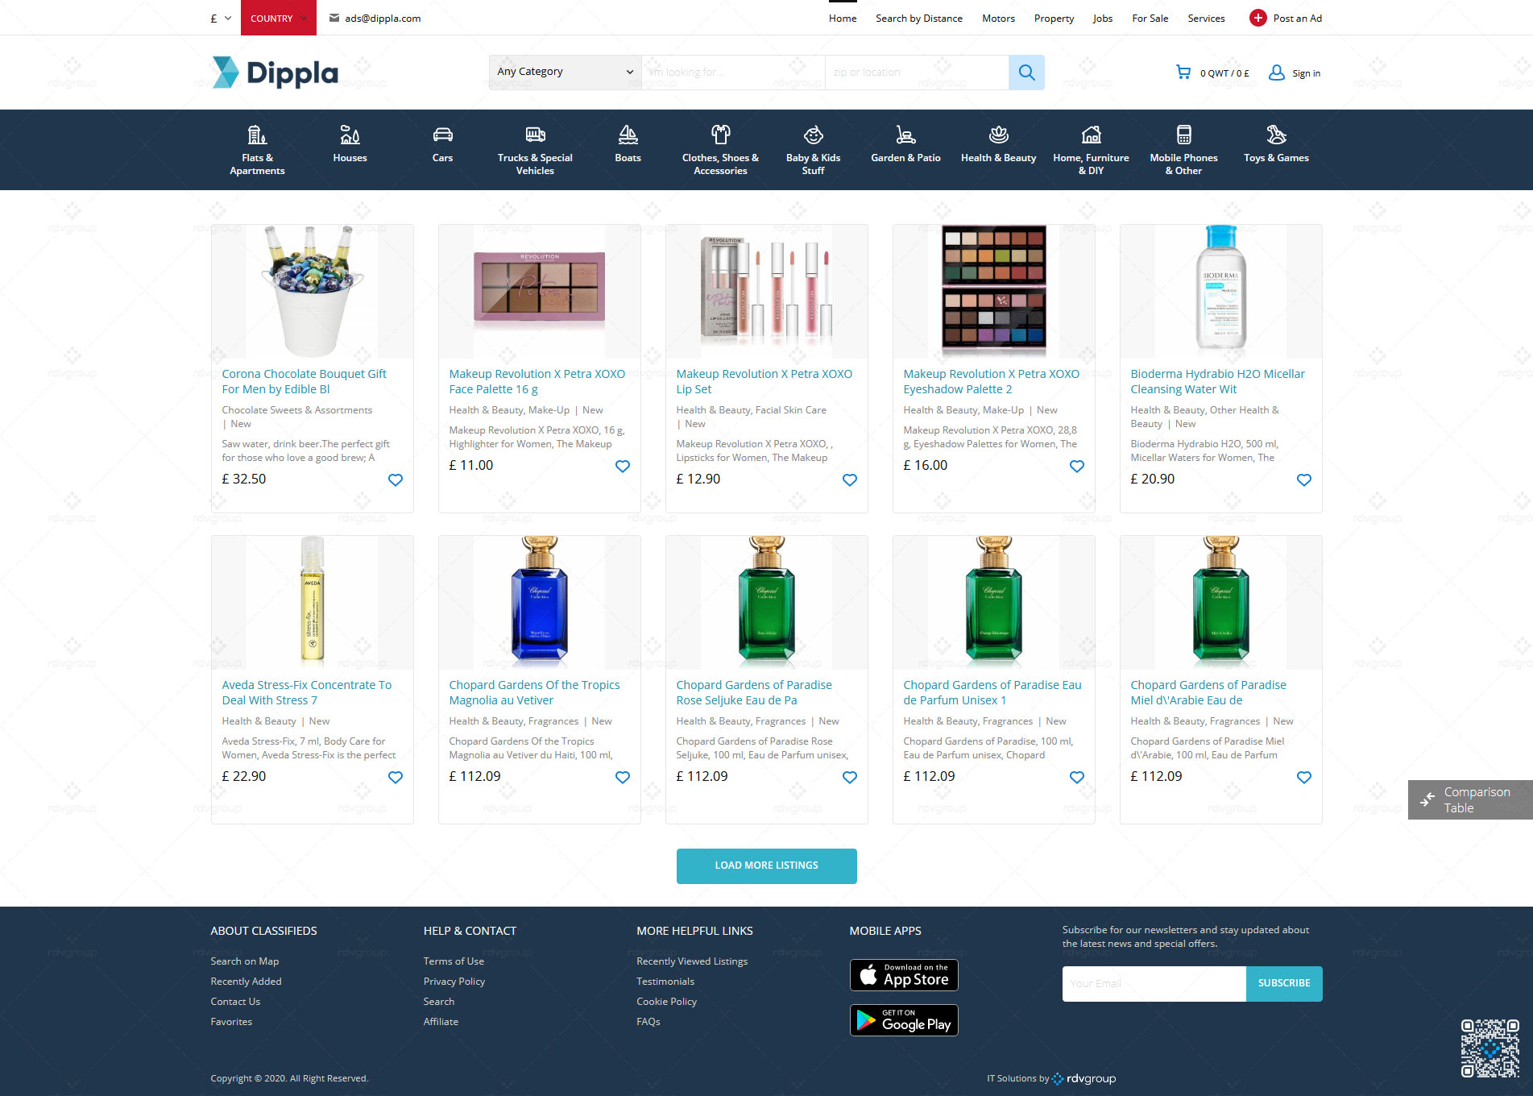Image resolution: width=1533 pixels, height=1096 pixels.
Task: Open the FAQs footer link
Action: point(648,1022)
